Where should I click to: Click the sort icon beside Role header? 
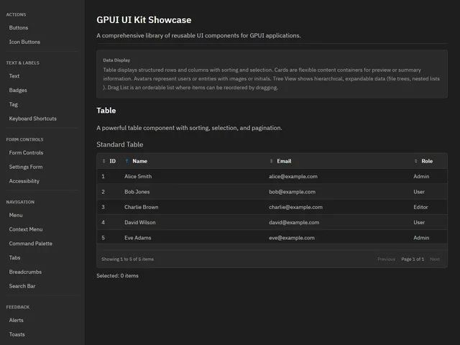415,161
